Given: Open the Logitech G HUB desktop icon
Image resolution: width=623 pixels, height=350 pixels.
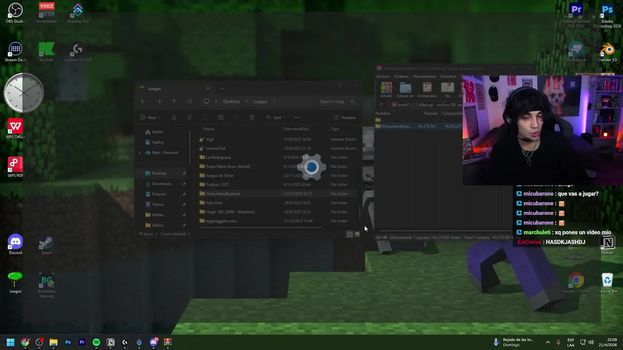Looking at the screenshot, I should point(78,52).
